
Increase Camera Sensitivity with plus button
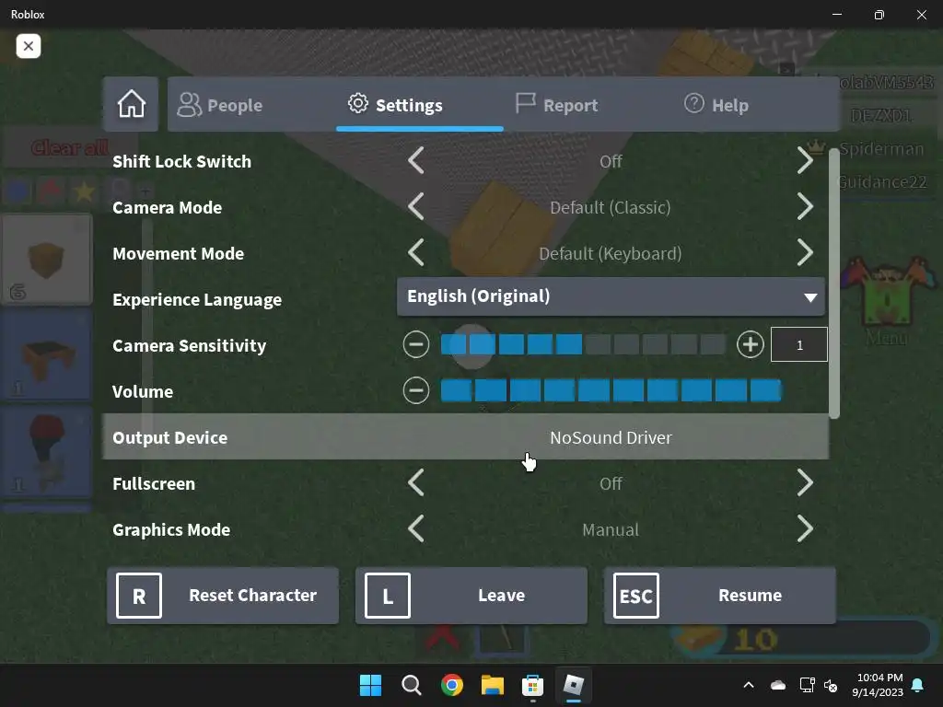tap(750, 344)
